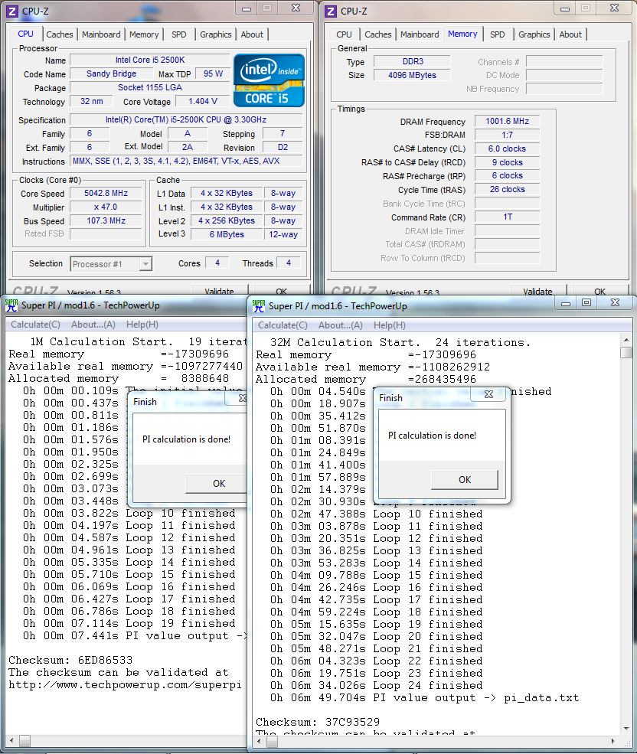The image size is (637, 754).
Task: Minimize the 32M Super PI window
Action: [566, 303]
